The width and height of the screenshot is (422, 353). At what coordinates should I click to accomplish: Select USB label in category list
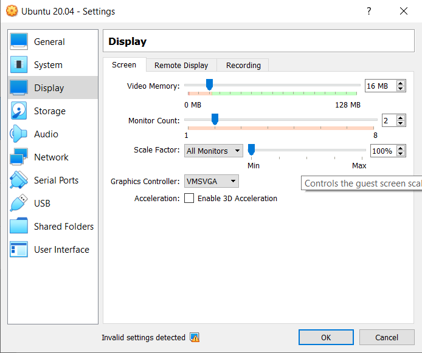click(42, 204)
